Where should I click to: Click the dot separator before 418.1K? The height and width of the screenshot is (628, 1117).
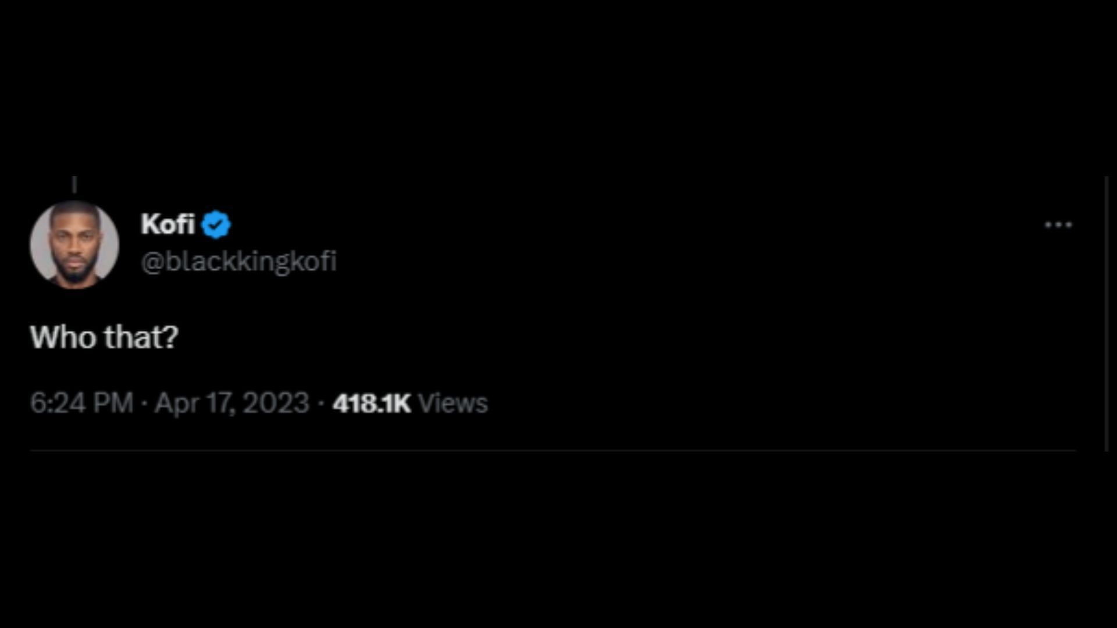(x=321, y=403)
